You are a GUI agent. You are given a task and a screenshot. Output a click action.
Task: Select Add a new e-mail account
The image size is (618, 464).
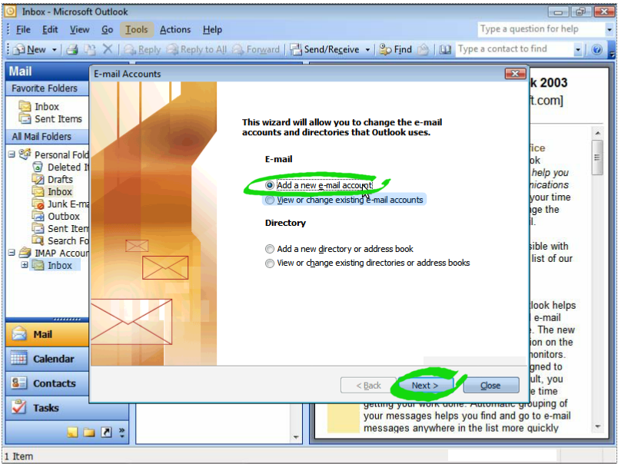click(318, 185)
